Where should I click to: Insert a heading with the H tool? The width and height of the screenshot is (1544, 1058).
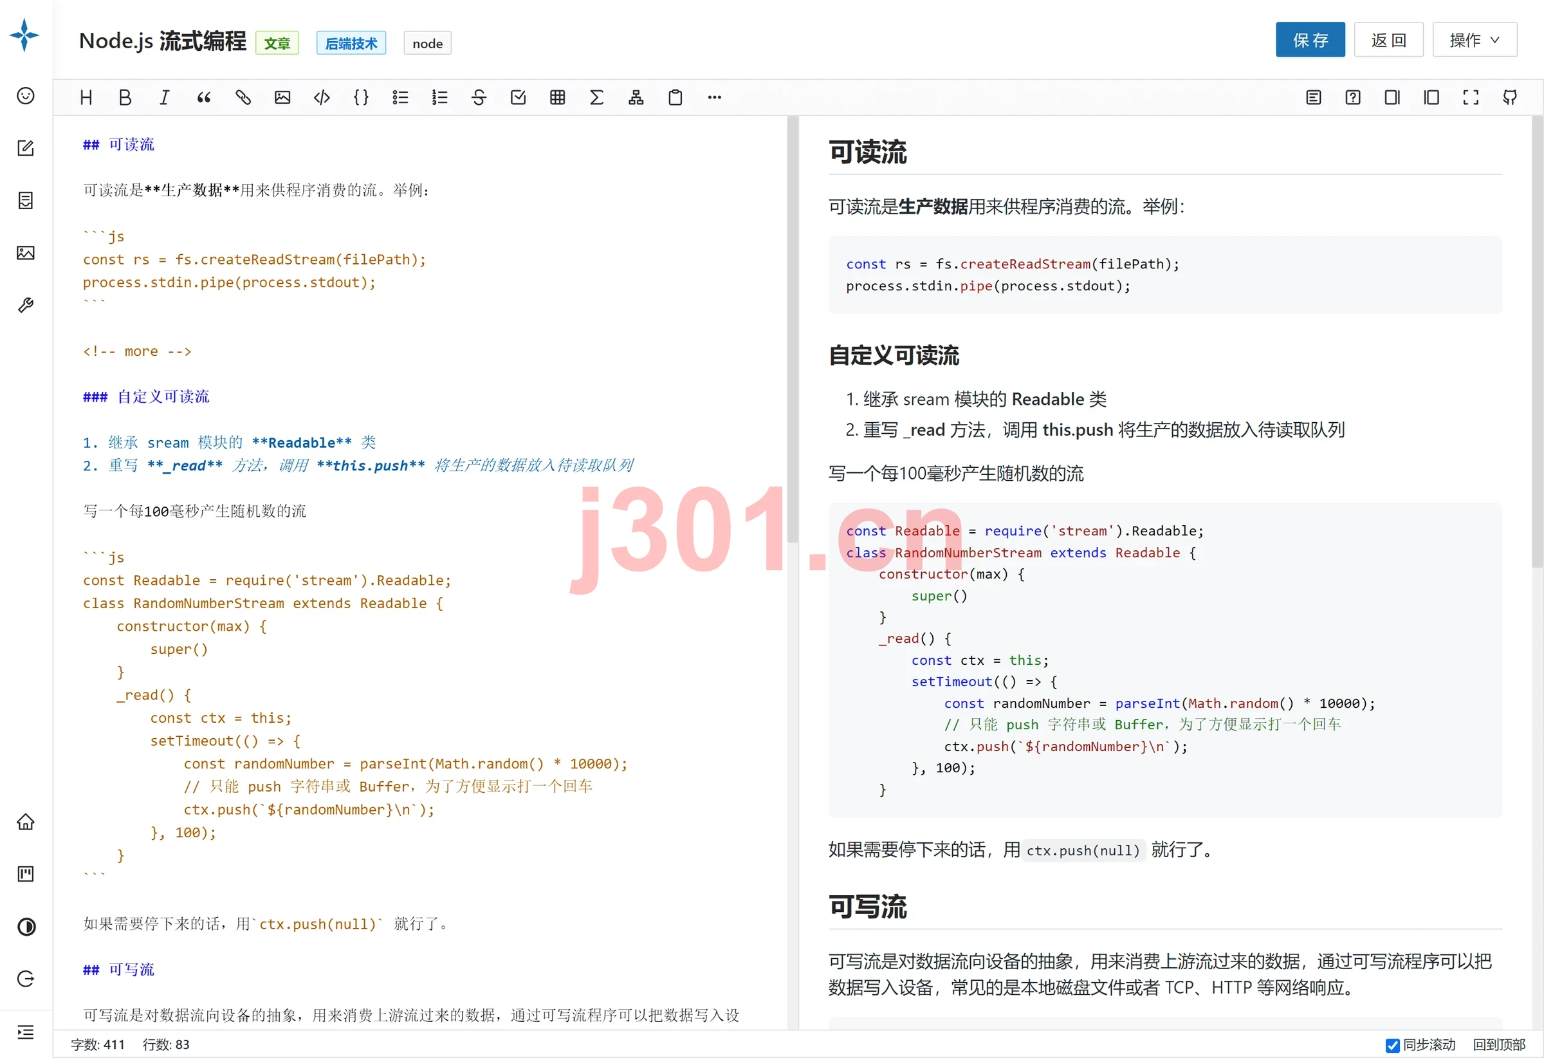coord(86,98)
